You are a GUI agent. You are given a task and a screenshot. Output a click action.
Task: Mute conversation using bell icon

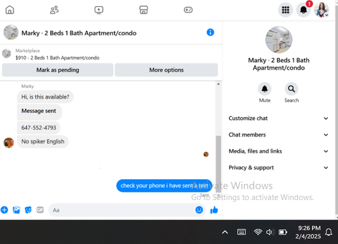click(x=265, y=89)
